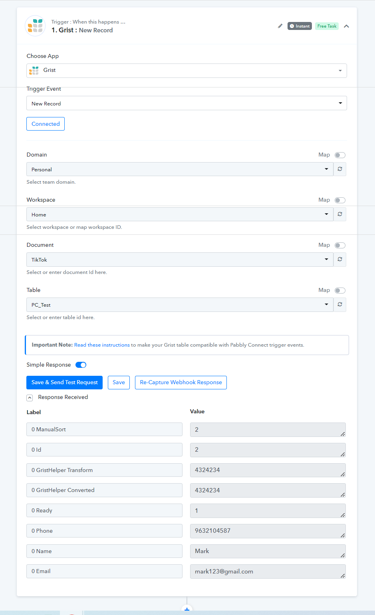375x615 pixels.
Task: Enable the Map toggle for Table
Action: click(340, 290)
